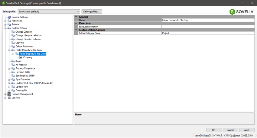Click the OK button

(x=214, y=130)
